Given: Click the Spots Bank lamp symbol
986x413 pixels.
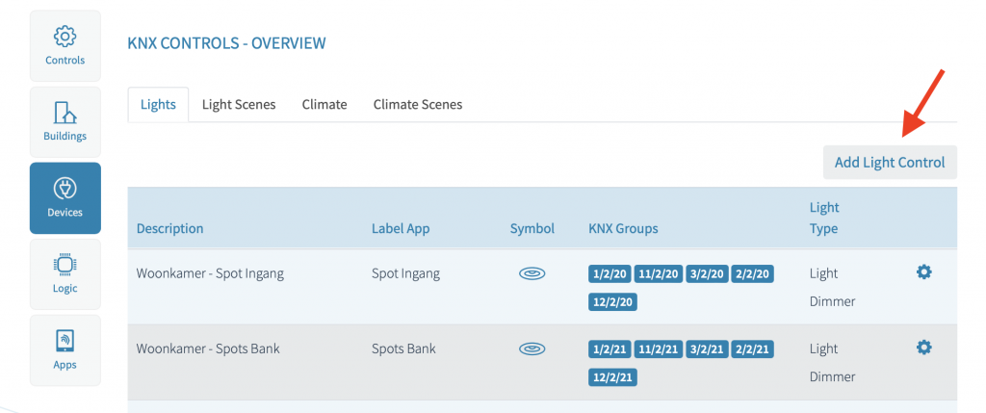Looking at the screenshot, I should coord(532,348).
